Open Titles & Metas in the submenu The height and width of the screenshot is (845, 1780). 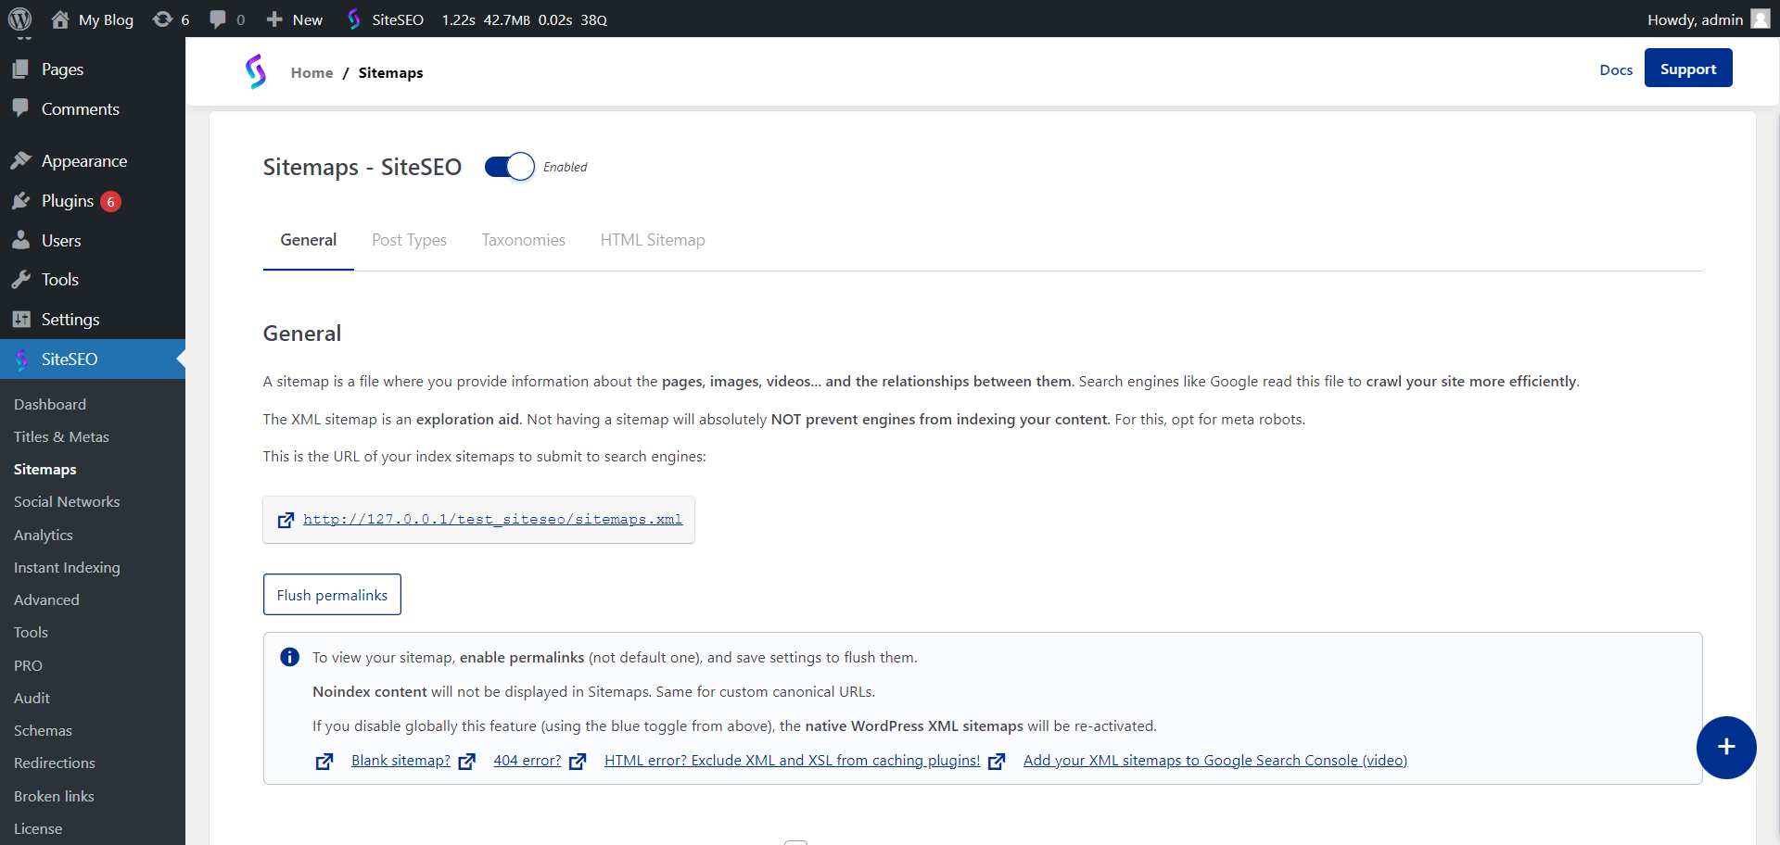pos(61,436)
